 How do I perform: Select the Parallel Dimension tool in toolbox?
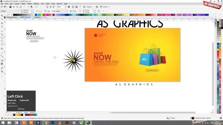2,53
